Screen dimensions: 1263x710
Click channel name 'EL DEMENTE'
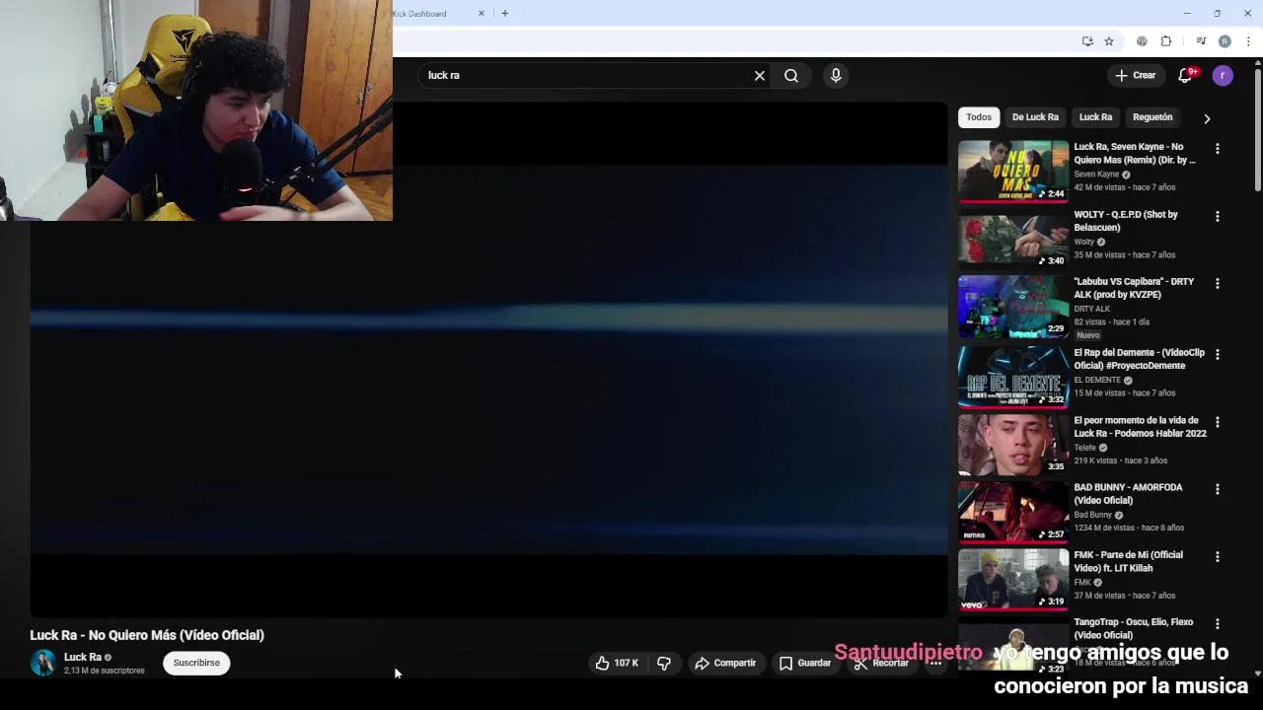coord(1097,380)
